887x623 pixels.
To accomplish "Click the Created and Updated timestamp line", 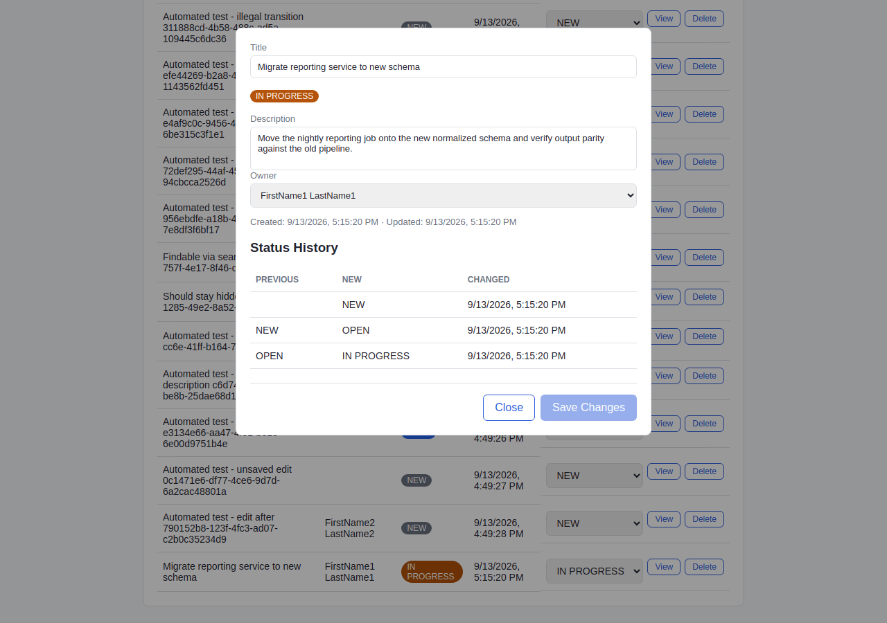I will (x=383, y=222).
